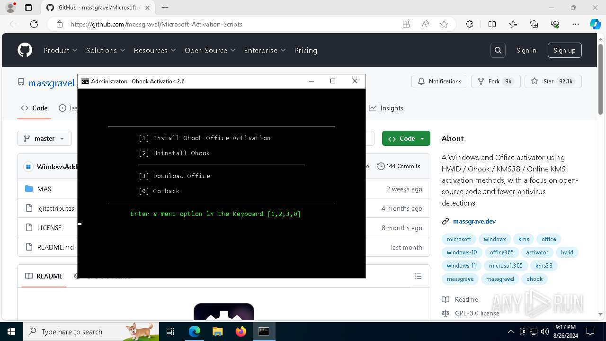Screen dimensions: 606x341
Task: Select ohook topic tag
Action: (535, 279)
